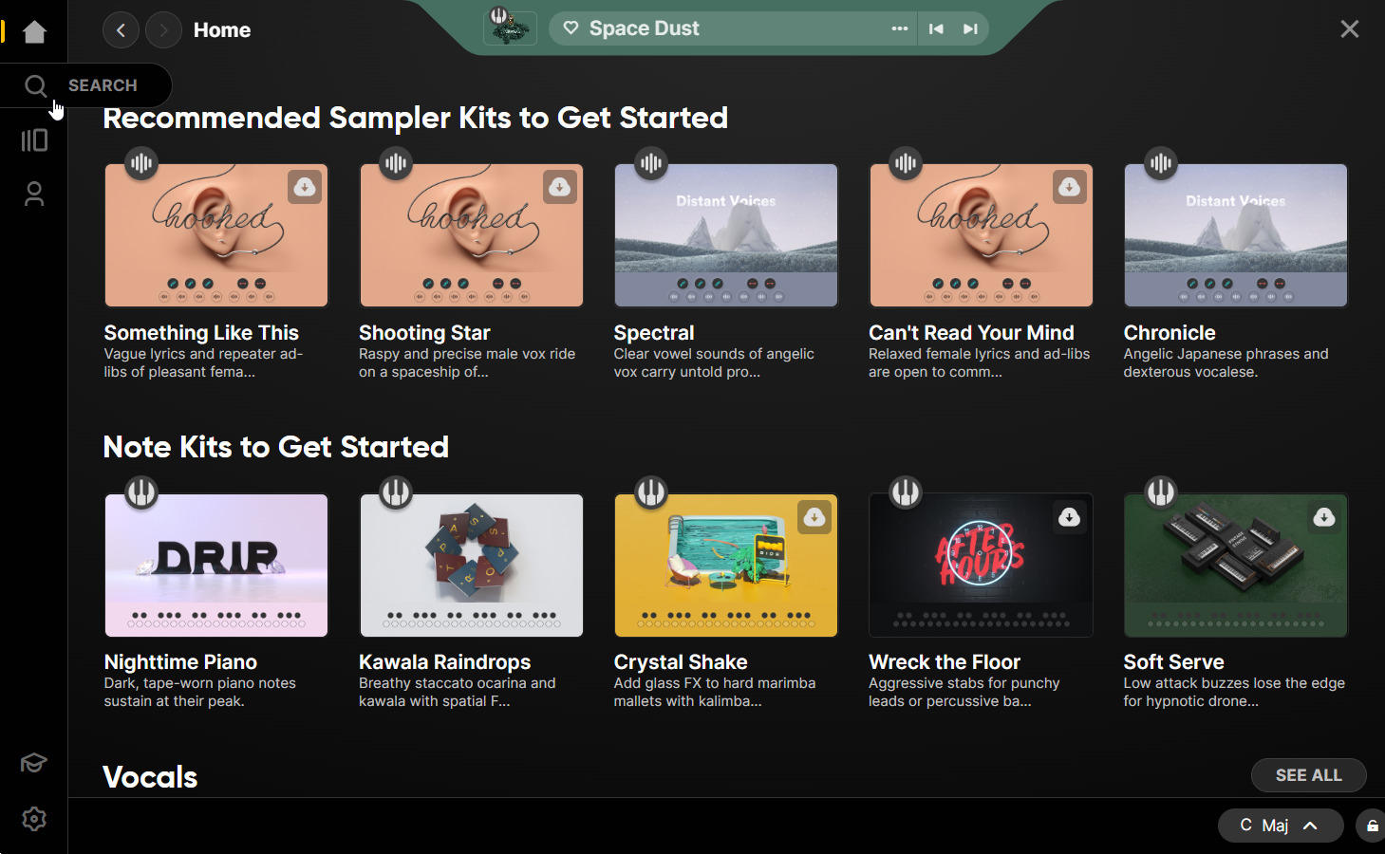Toggle the key lock icon
Screen dimensions: 1385x854
(x=1372, y=826)
